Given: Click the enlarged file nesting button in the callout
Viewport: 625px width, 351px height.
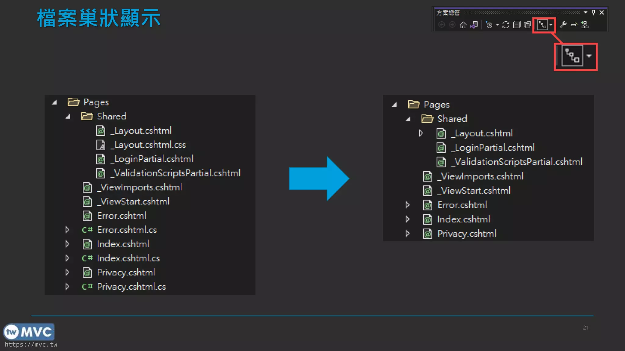Looking at the screenshot, I should (x=572, y=56).
